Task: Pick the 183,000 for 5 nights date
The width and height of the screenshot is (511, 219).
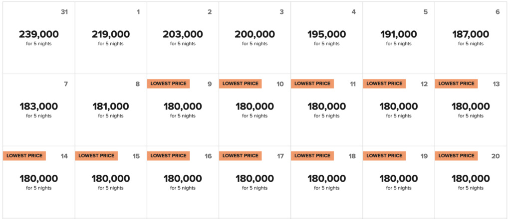Action: point(39,109)
